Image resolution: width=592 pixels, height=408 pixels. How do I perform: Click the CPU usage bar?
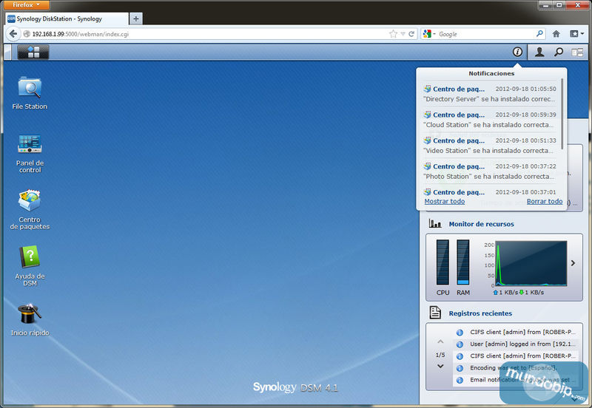coord(443,262)
